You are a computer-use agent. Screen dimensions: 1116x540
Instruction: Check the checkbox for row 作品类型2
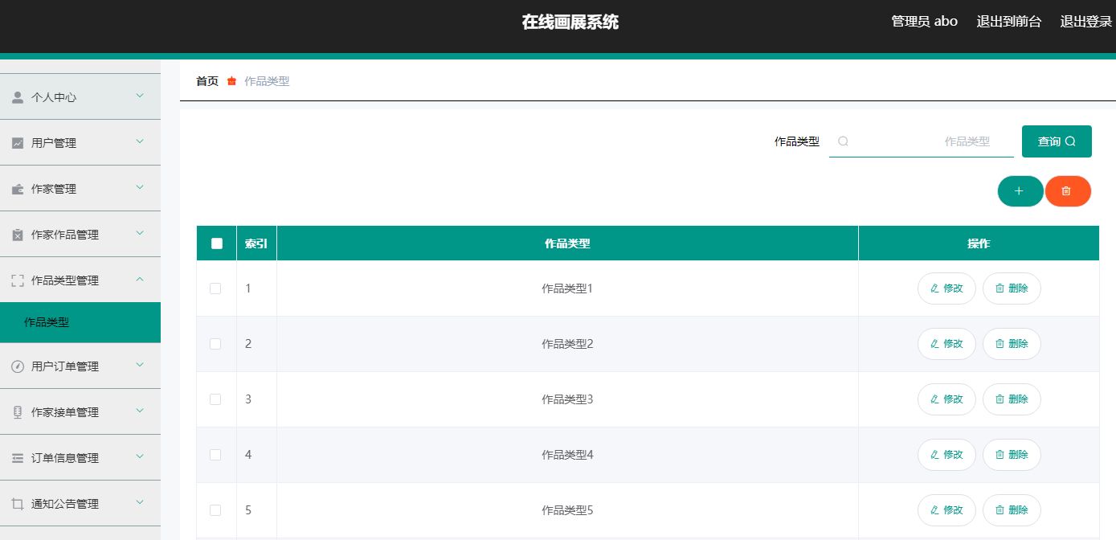tap(215, 344)
